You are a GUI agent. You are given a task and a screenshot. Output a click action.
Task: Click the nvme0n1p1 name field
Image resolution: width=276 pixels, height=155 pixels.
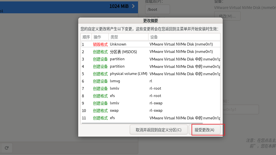coord(241,109)
